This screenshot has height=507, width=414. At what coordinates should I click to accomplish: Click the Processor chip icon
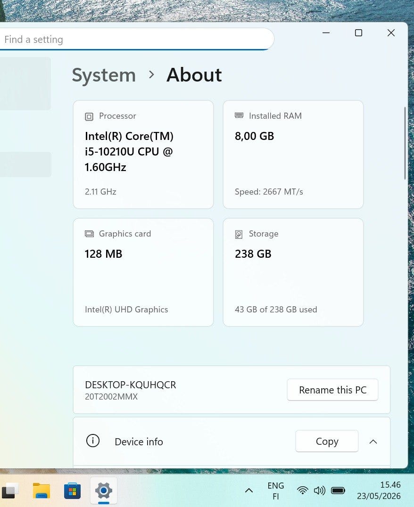pyautogui.click(x=89, y=116)
